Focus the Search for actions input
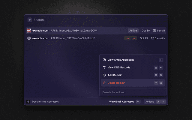Screen dimensions: 192x120 132,92
